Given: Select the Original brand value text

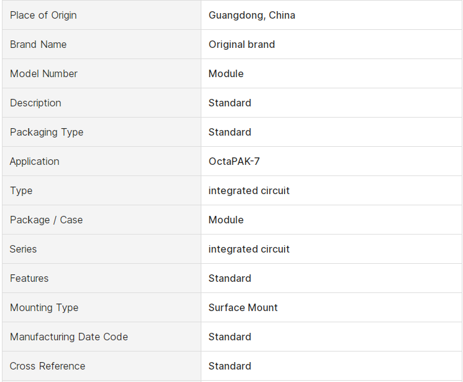Looking at the screenshot, I should 242,44.
